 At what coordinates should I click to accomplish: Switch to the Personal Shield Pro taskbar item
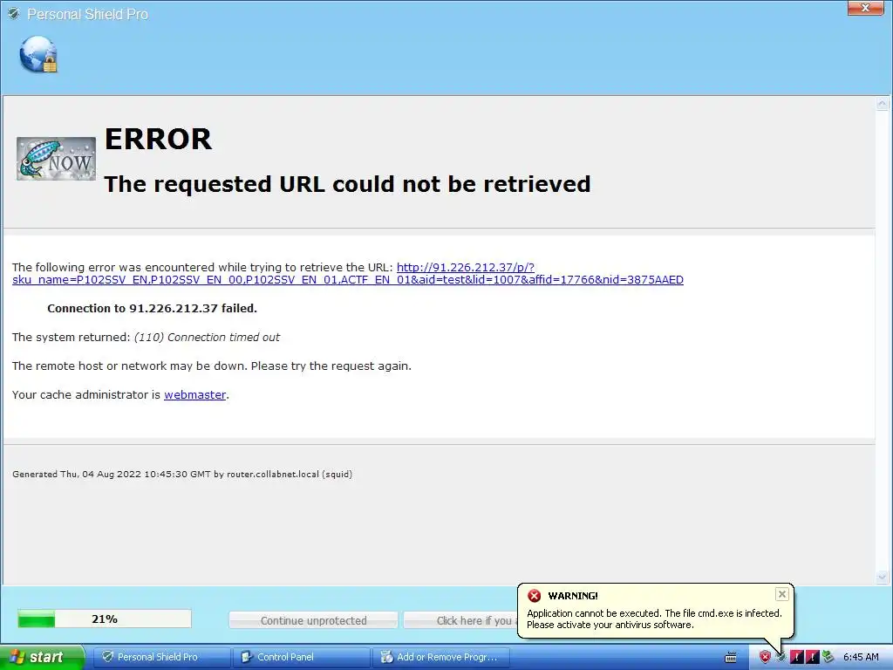coord(161,657)
